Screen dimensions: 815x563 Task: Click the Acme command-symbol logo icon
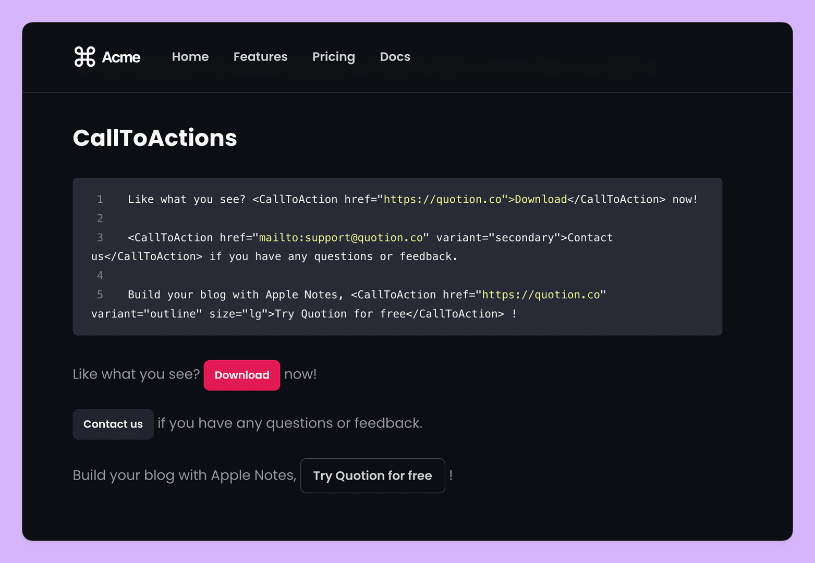tap(84, 57)
